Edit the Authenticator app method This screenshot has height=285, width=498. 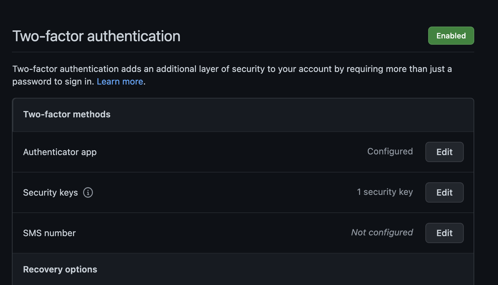click(x=444, y=152)
